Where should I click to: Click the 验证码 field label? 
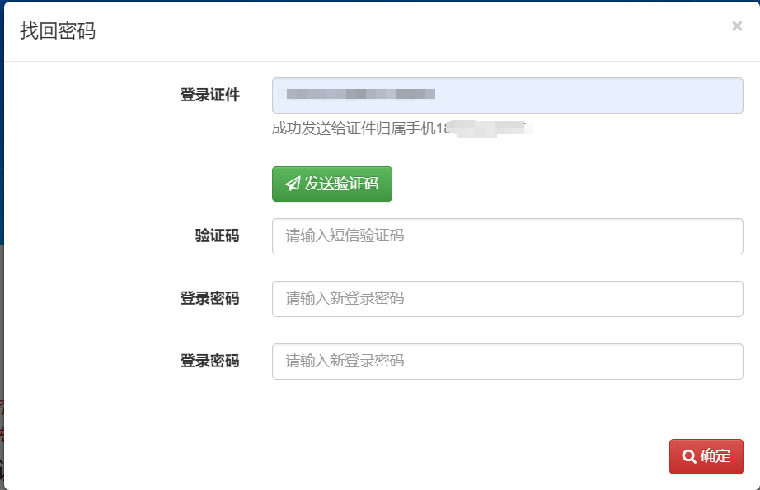[x=217, y=236]
